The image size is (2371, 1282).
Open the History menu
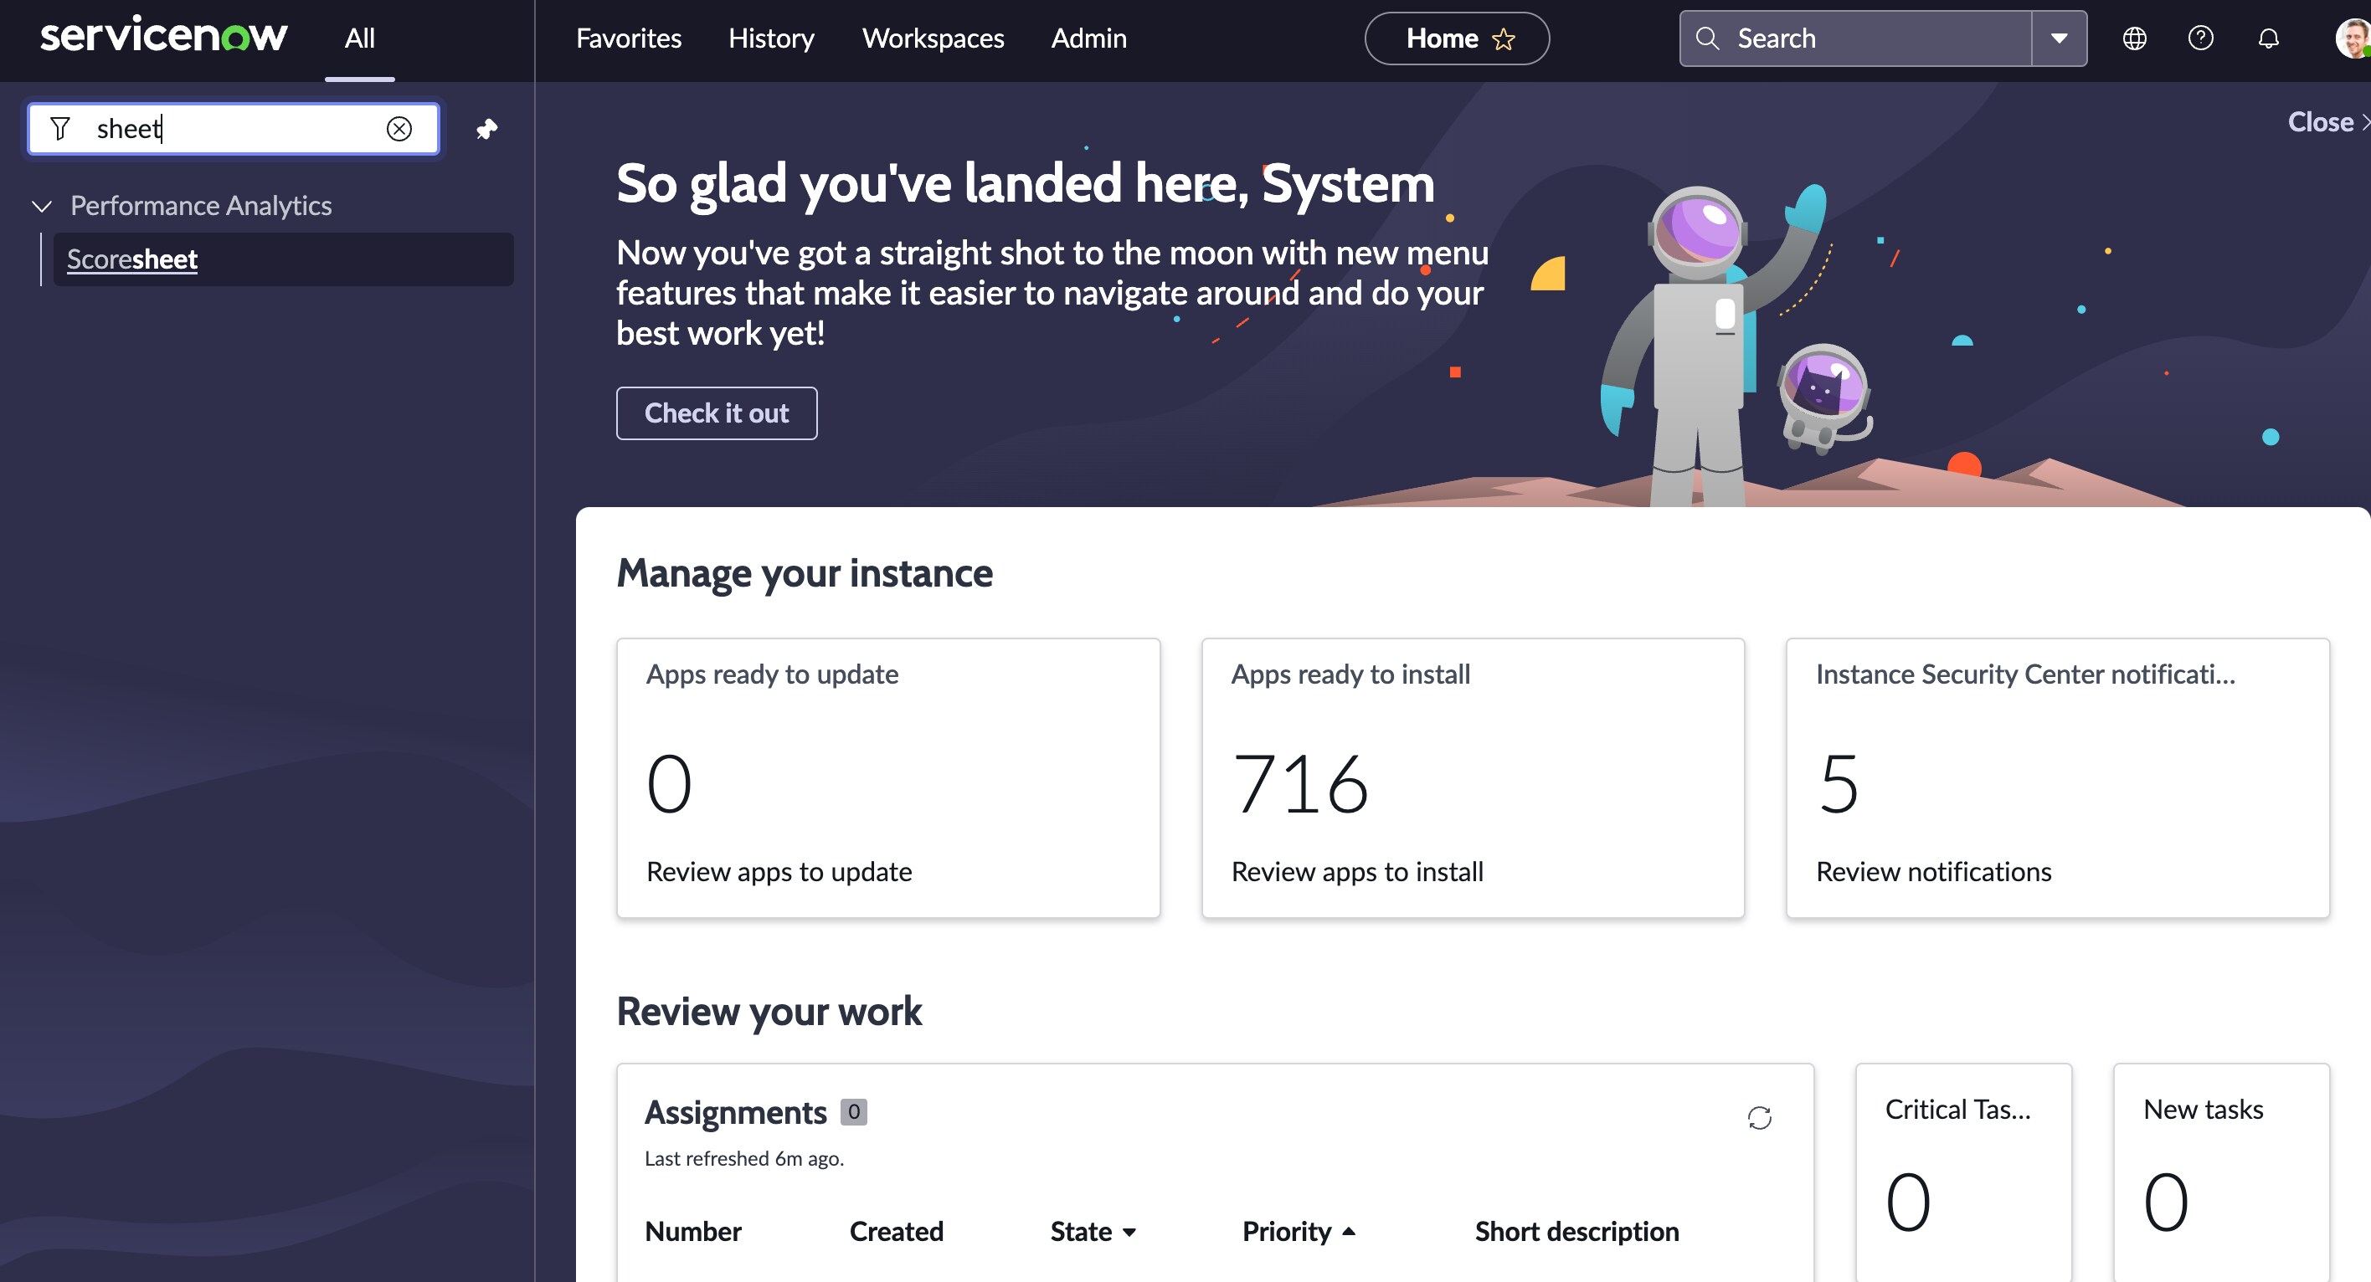[x=771, y=38]
